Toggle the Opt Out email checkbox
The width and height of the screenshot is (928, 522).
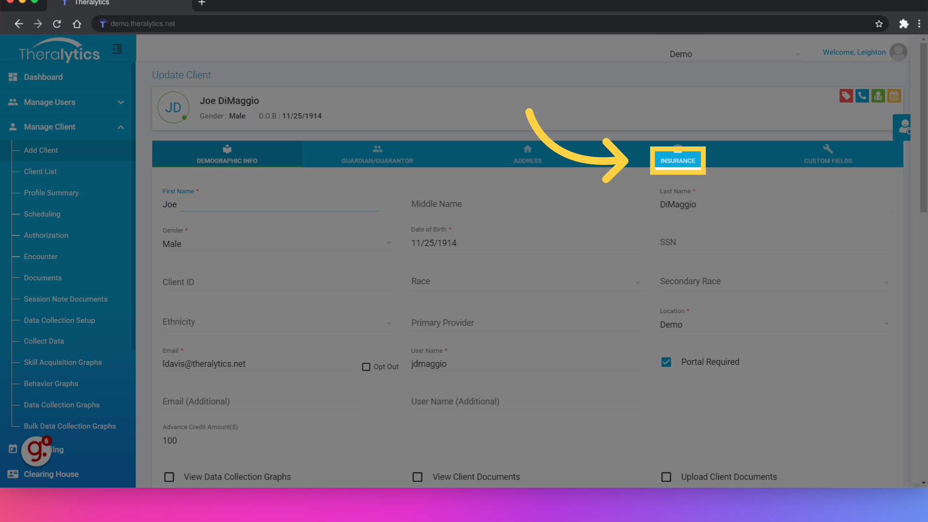coord(365,366)
